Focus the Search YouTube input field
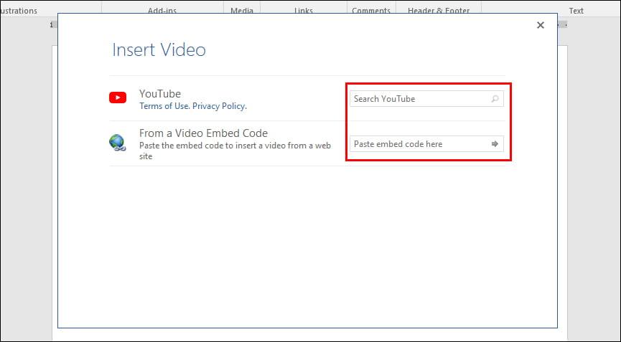The image size is (621, 342). (x=426, y=99)
